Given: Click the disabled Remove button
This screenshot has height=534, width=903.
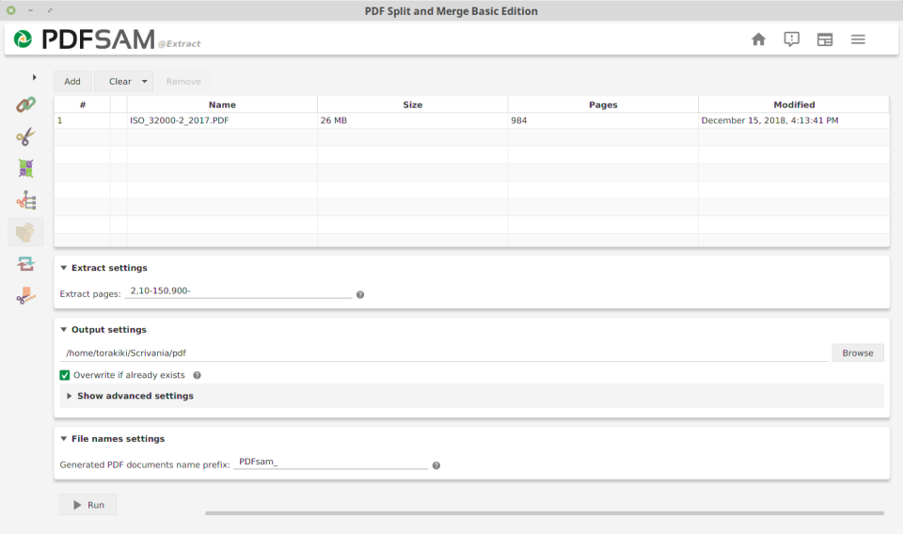Looking at the screenshot, I should point(183,82).
